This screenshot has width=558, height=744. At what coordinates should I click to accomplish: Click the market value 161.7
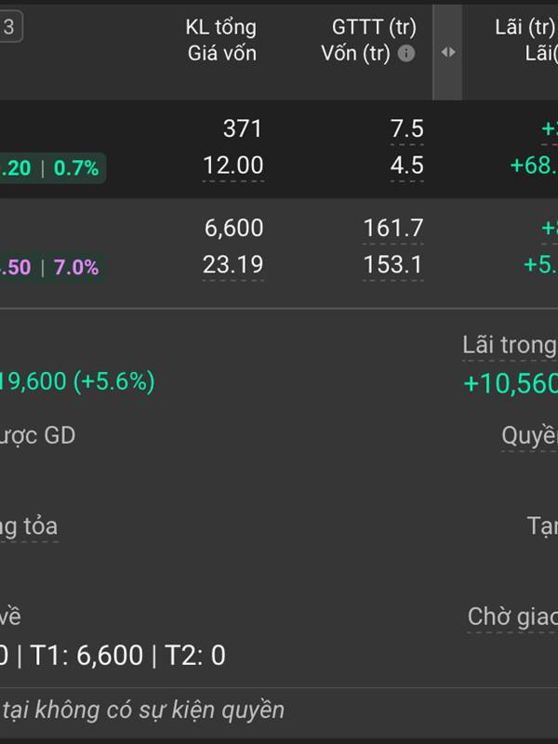(x=392, y=228)
